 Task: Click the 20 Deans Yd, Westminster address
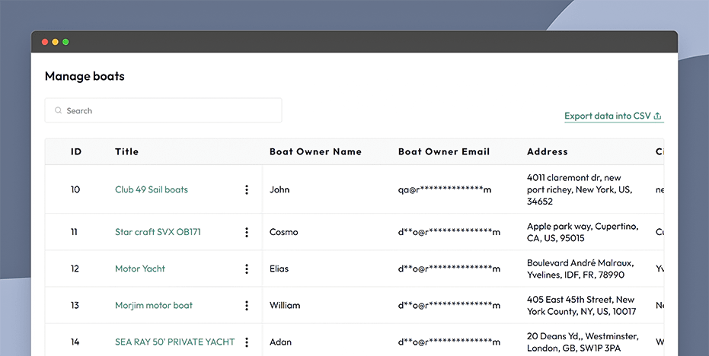[583, 342]
